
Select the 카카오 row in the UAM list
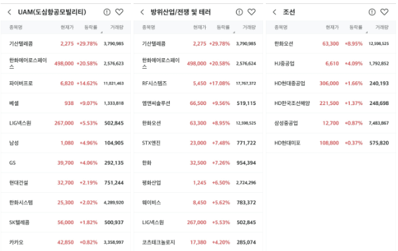point(66,242)
